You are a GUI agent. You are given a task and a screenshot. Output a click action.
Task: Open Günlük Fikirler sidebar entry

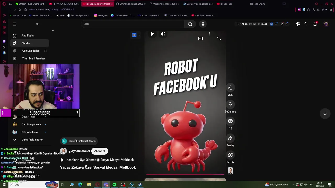click(x=30, y=51)
